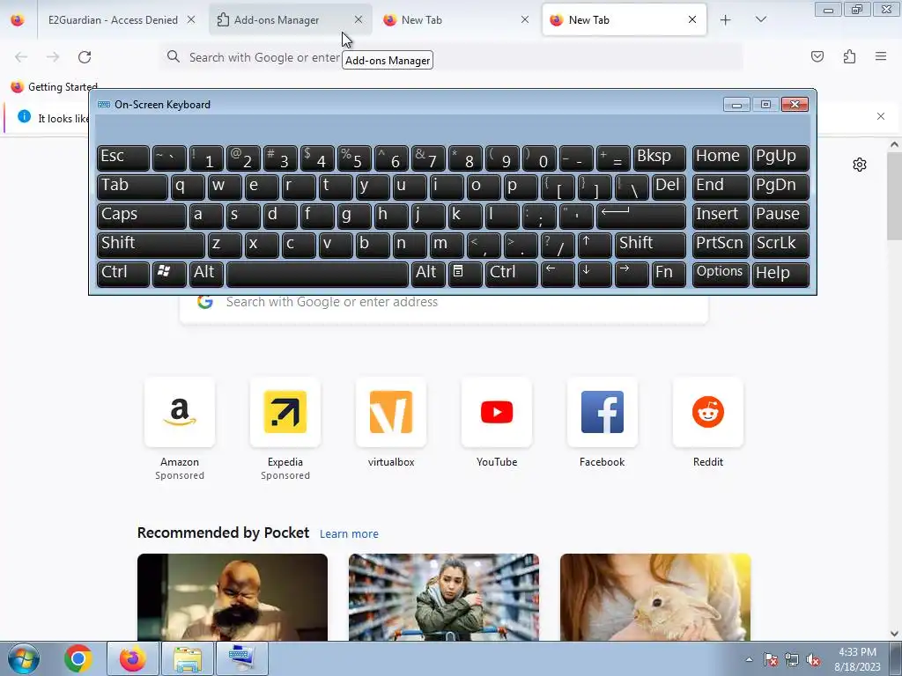
Task: Click the space bar on On-Screen Keyboard
Action: (317, 274)
